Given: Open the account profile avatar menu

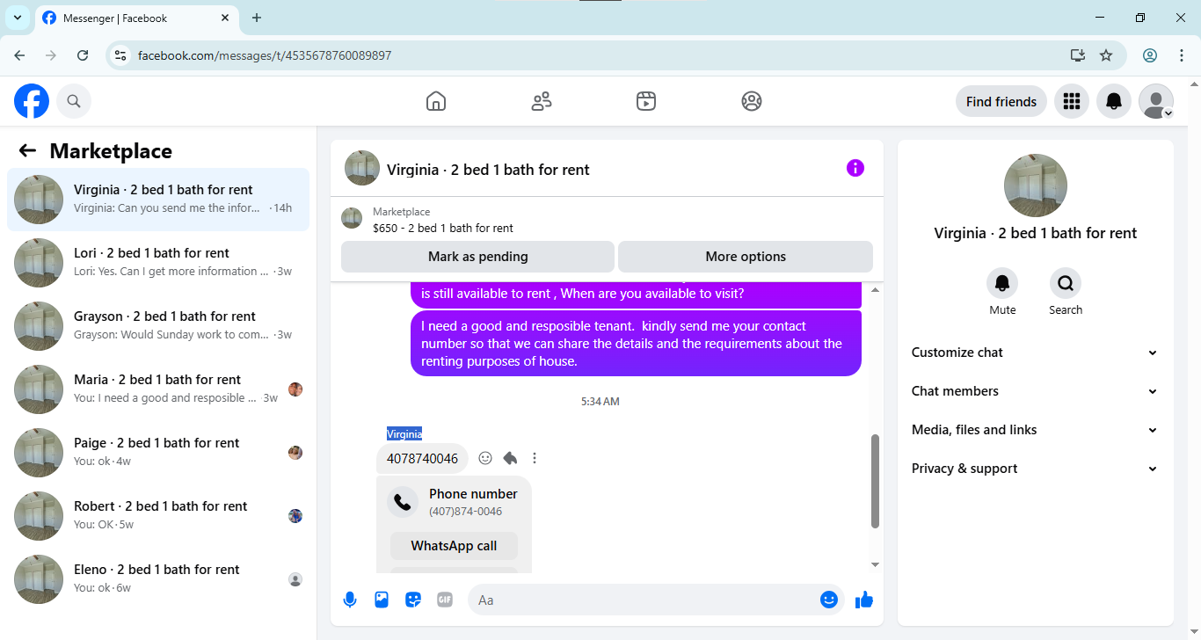Looking at the screenshot, I should [1156, 101].
